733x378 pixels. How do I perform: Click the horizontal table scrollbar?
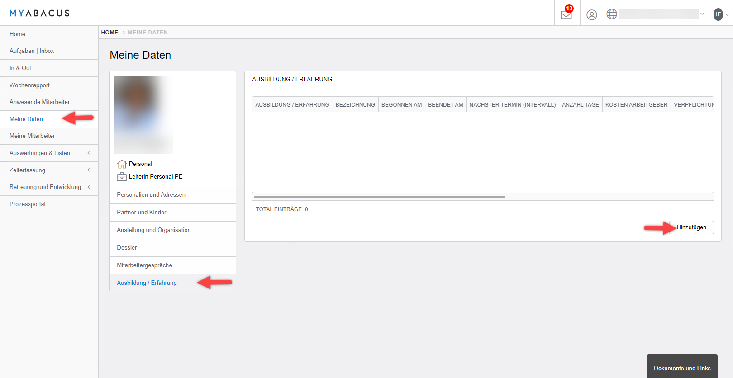click(x=380, y=197)
